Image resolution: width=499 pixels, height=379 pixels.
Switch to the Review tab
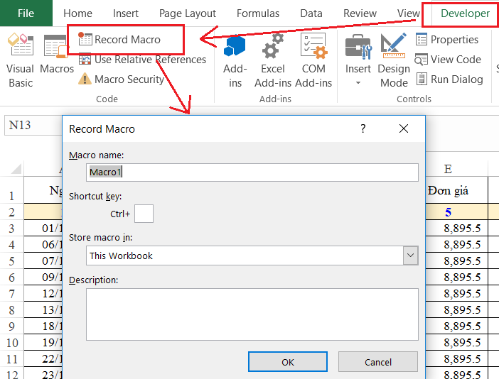(360, 13)
